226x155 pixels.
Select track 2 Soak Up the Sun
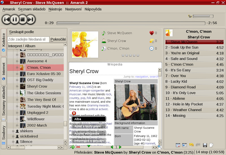(194, 47)
